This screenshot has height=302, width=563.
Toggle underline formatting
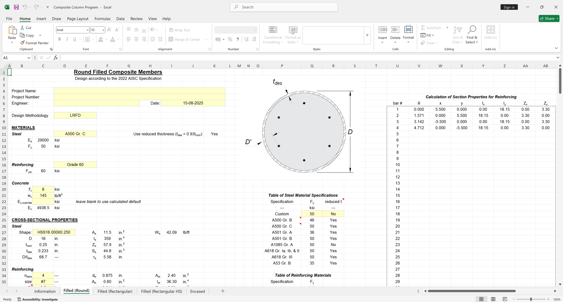point(75,39)
